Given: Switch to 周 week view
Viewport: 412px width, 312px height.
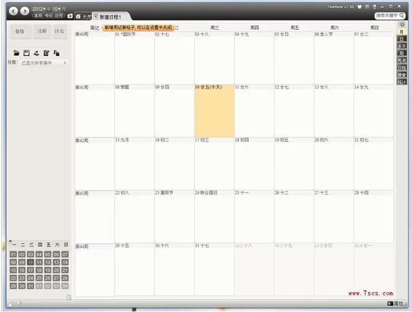Looking at the screenshot, I should click(x=401, y=53).
